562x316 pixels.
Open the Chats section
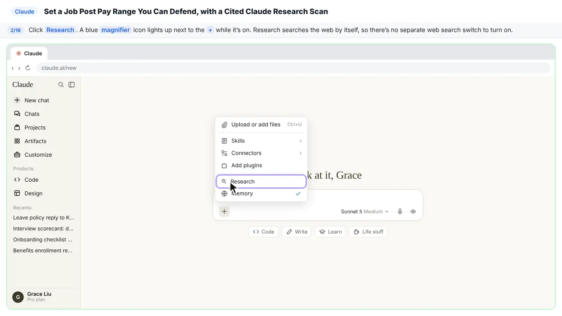pyautogui.click(x=43, y=114)
